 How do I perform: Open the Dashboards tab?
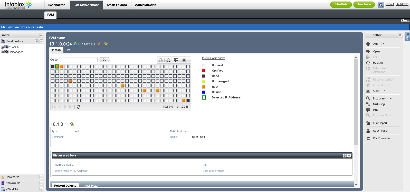(57, 5)
